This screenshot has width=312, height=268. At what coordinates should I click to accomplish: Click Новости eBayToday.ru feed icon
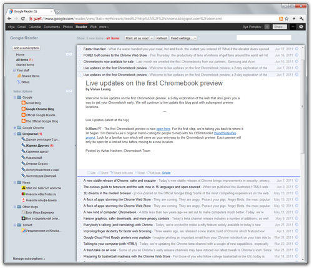(x=24, y=194)
